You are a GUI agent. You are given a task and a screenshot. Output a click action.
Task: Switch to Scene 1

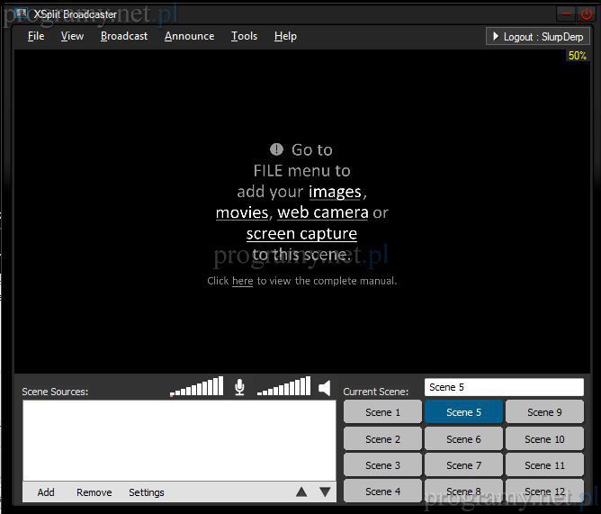pyautogui.click(x=382, y=412)
